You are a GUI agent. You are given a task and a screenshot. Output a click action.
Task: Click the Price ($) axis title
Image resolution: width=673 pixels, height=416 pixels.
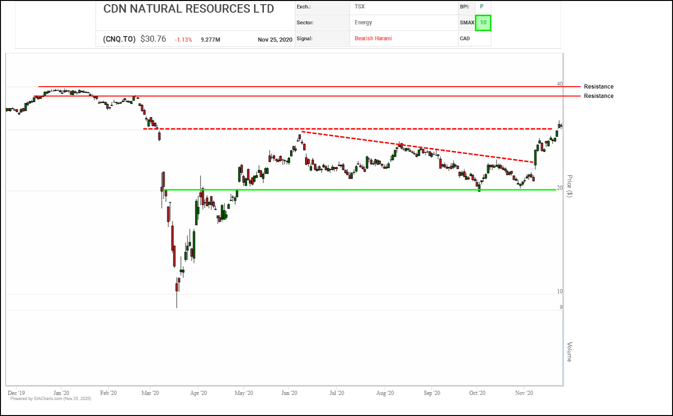pyautogui.click(x=569, y=186)
